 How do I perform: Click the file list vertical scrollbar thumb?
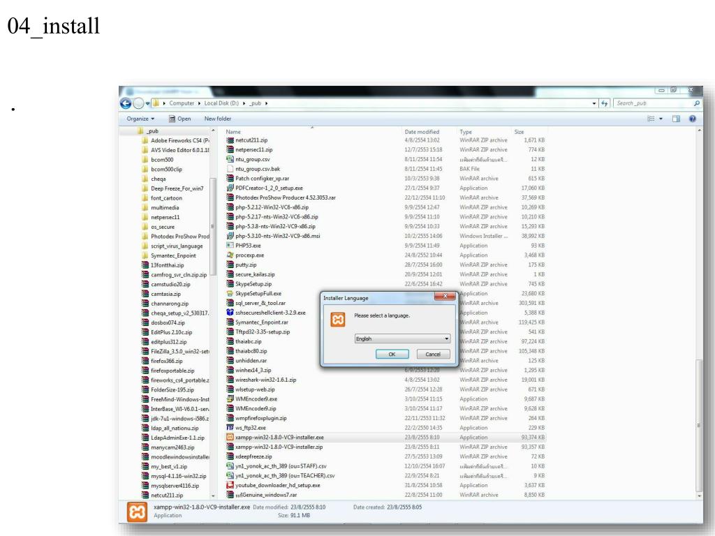click(x=698, y=425)
